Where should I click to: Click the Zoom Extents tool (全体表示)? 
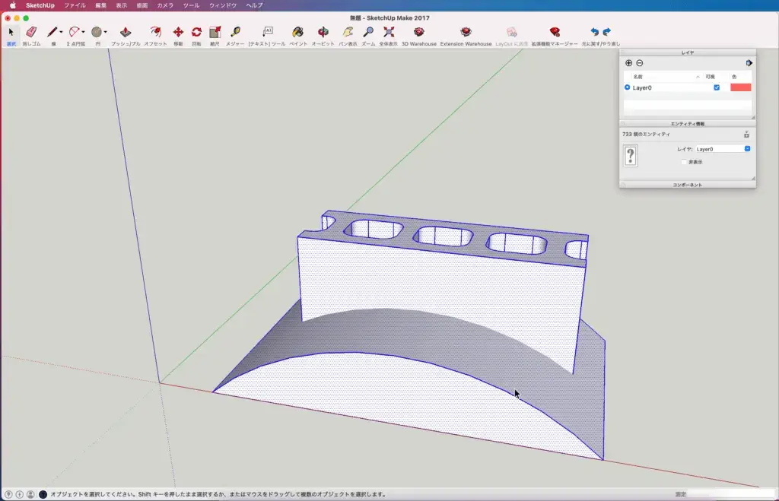pos(389,32)
